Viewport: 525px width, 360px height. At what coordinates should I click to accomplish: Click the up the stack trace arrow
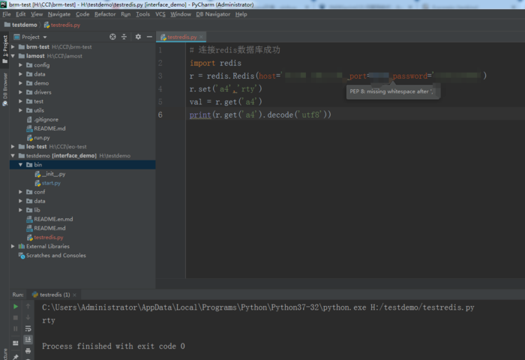28,307
